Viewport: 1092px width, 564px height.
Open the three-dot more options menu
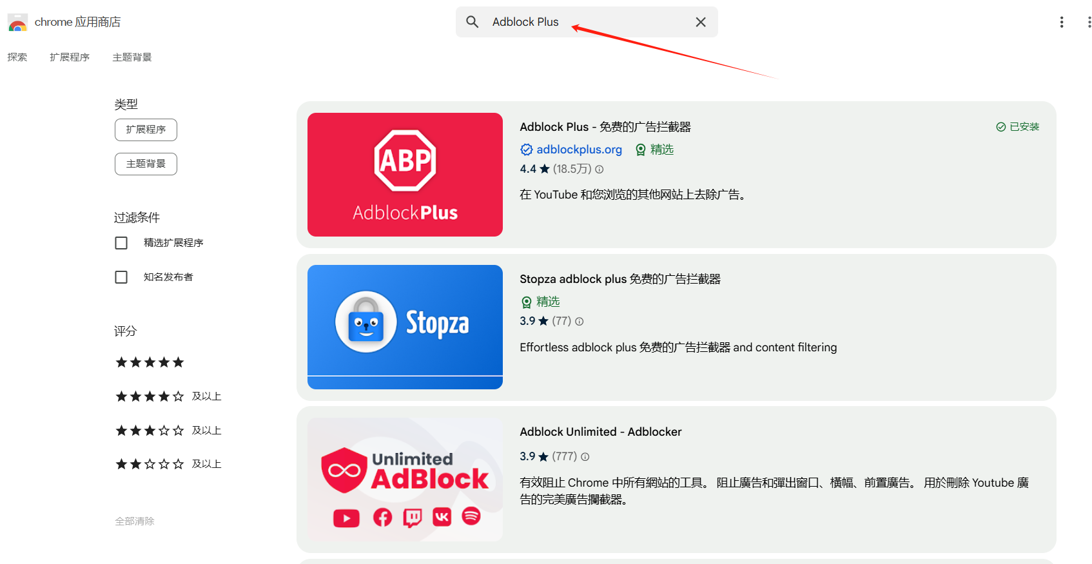point(1062,22)
